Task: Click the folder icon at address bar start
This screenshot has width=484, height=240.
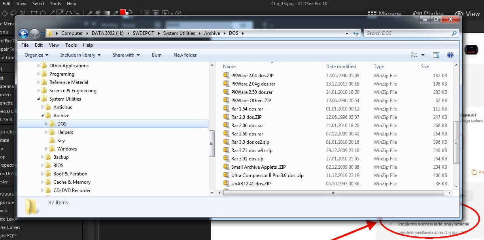Action: pyautogui.click(x=50, y=33)
